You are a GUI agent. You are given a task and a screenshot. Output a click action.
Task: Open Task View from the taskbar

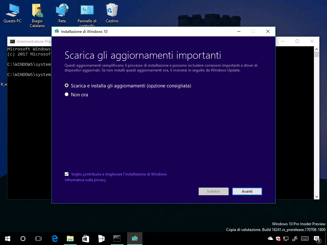(x=38, y=239)
